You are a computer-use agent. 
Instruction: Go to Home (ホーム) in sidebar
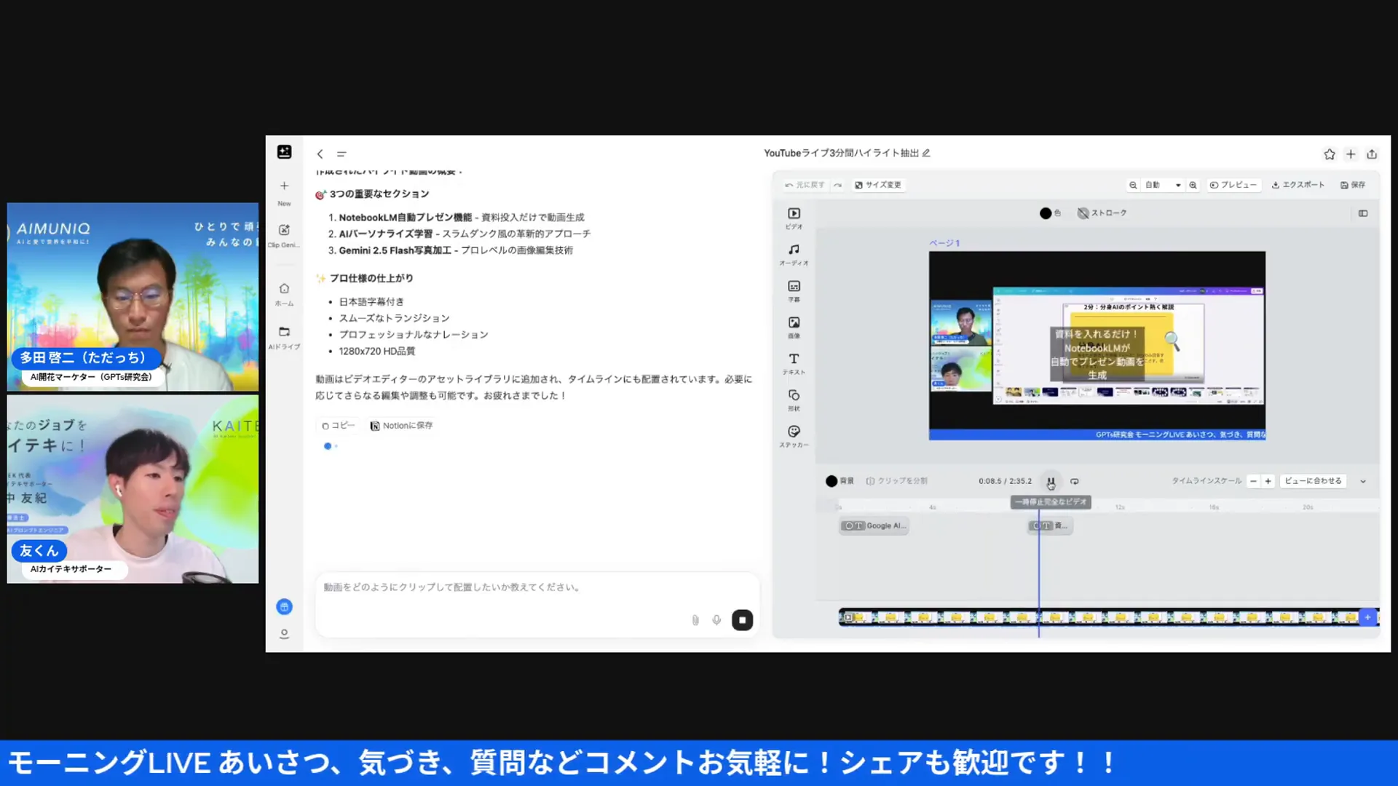[x=284, y=294]
